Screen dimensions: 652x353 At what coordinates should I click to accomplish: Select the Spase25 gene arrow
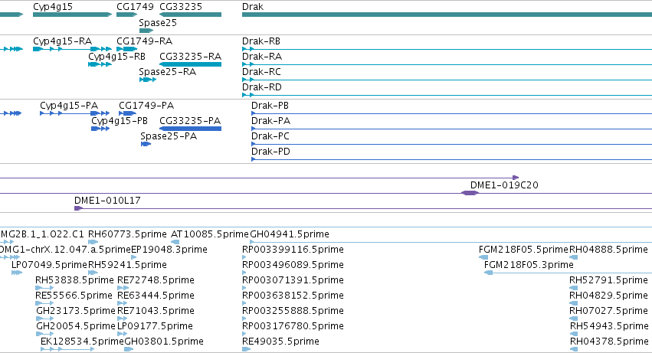tap(146, 31)
